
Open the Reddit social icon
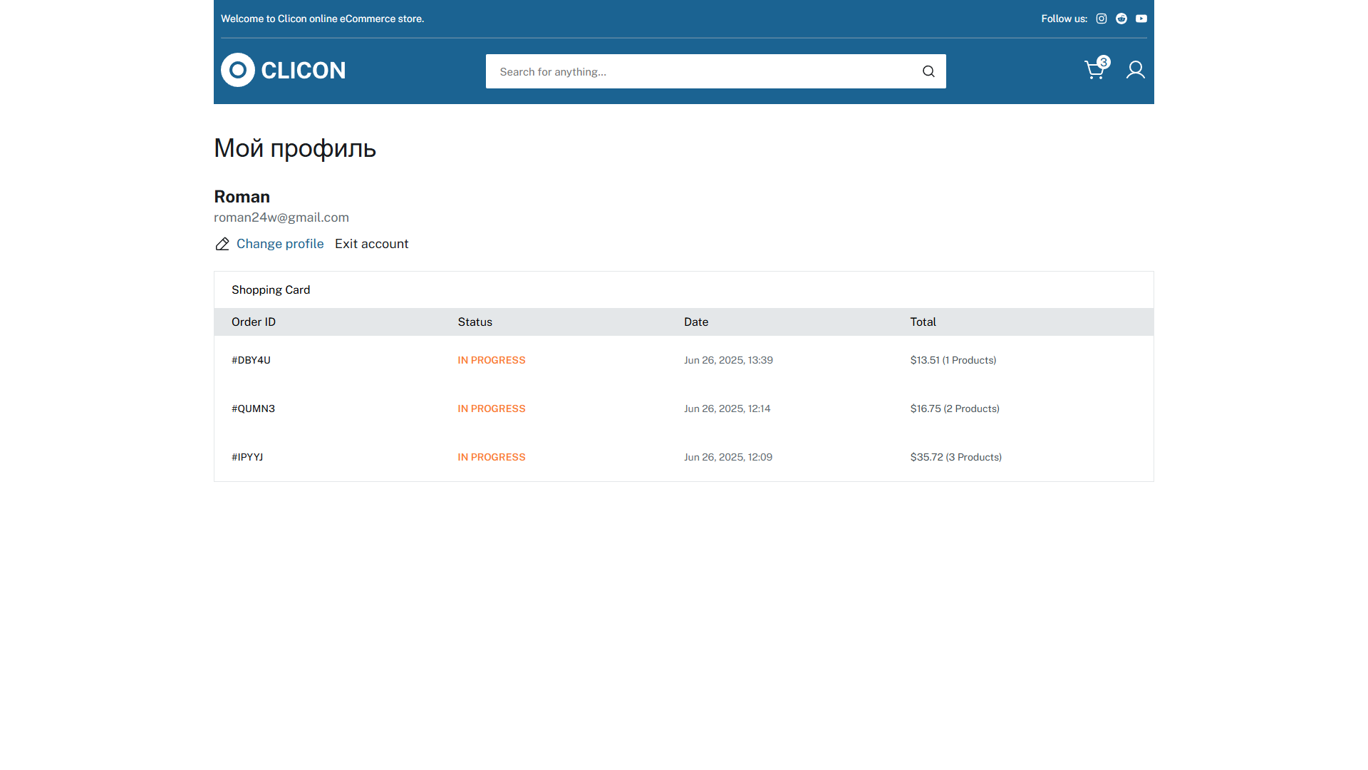(1121, 19)
